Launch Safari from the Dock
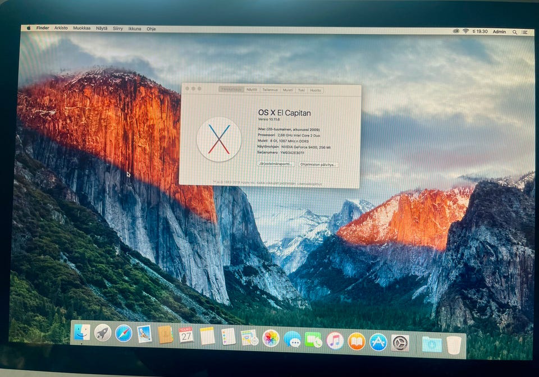 tap(124, 333)
